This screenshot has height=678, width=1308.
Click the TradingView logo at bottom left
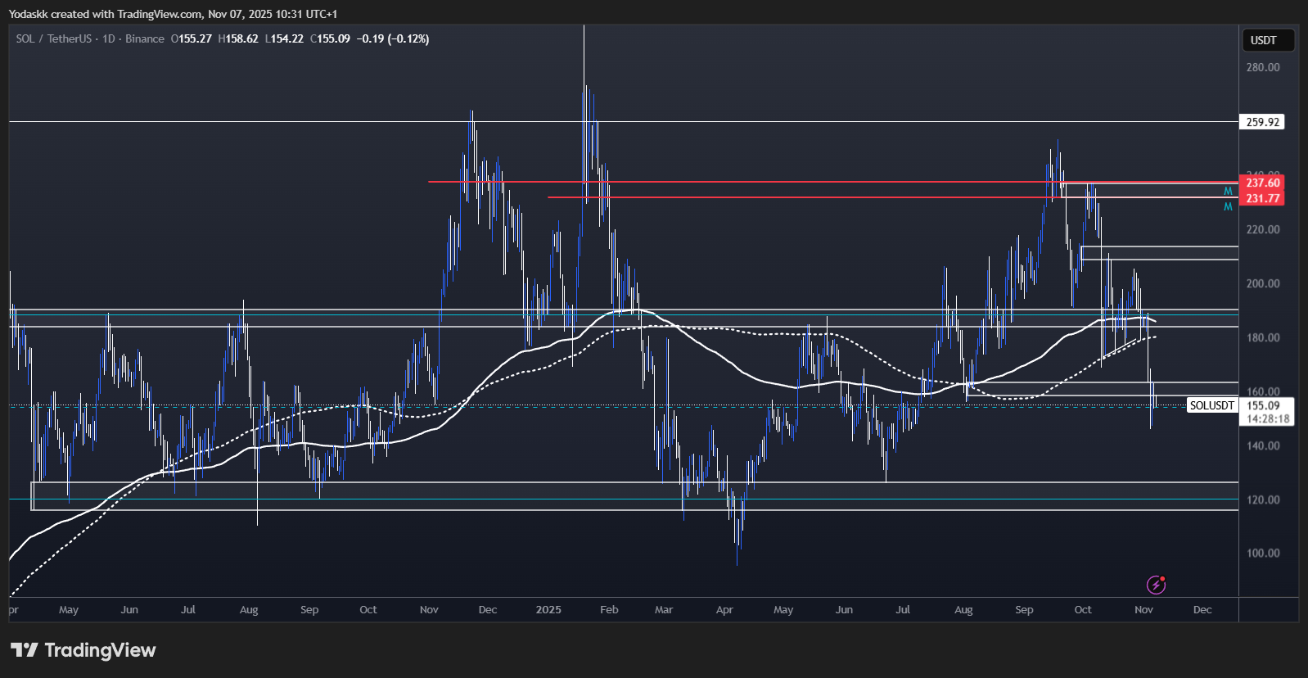point(83,650)
